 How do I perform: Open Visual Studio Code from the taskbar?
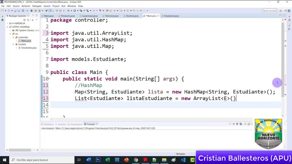point(183,160)
